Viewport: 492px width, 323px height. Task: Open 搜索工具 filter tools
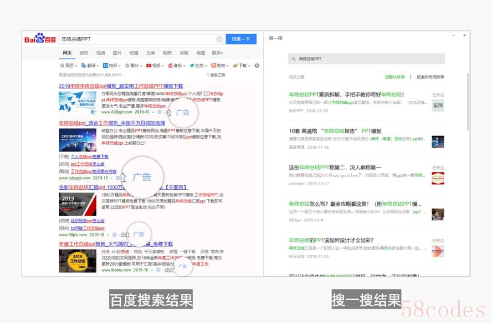pos(215,75)
